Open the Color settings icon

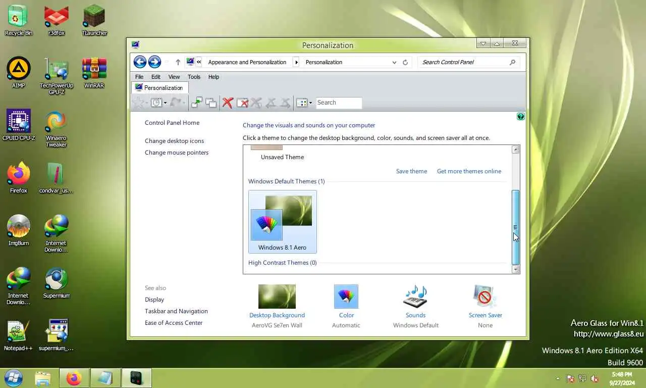[x=346, y=297]
